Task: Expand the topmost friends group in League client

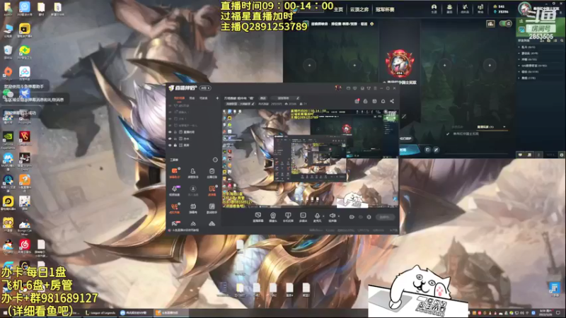Action: 519,47
